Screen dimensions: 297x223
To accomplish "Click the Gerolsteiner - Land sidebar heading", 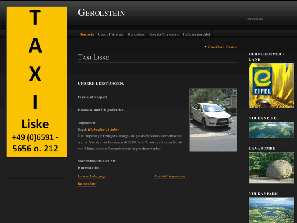I will click(x=266, y=57).
